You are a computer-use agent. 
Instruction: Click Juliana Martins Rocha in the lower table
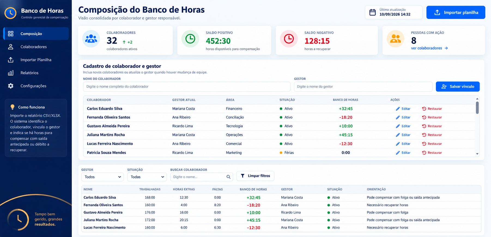tap(101, 220)
